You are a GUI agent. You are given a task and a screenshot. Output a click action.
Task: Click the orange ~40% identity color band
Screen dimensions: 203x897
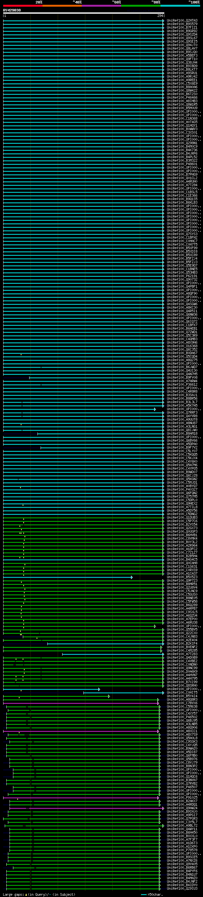pos(62,6)
